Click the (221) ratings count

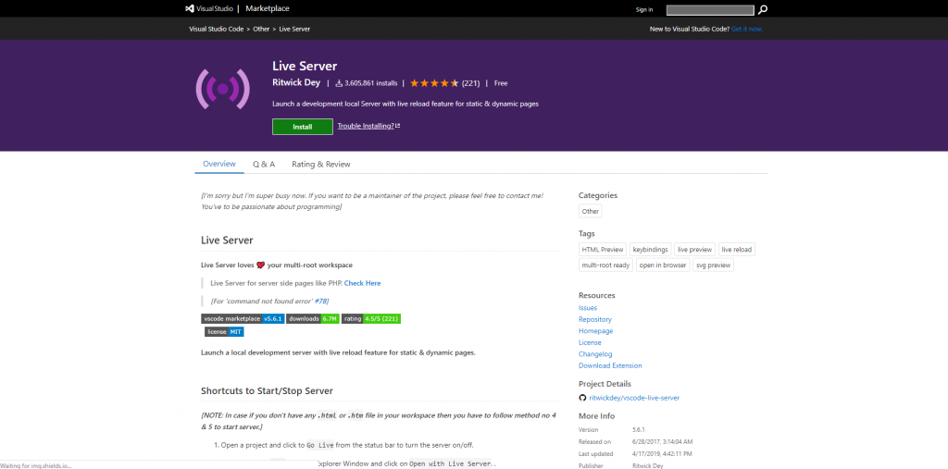[470, 83]
